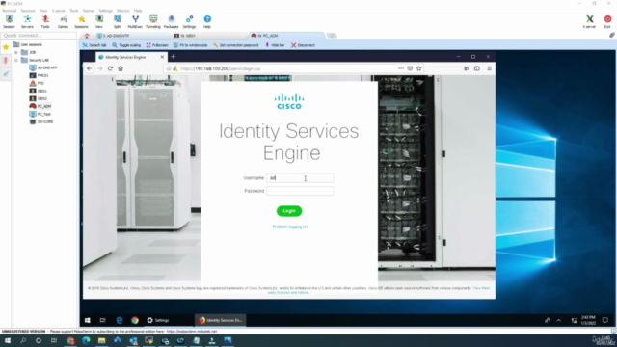Select the AD-DNS-NTP session in tree
The image size is (617, 347).
(x=43, y=67)
